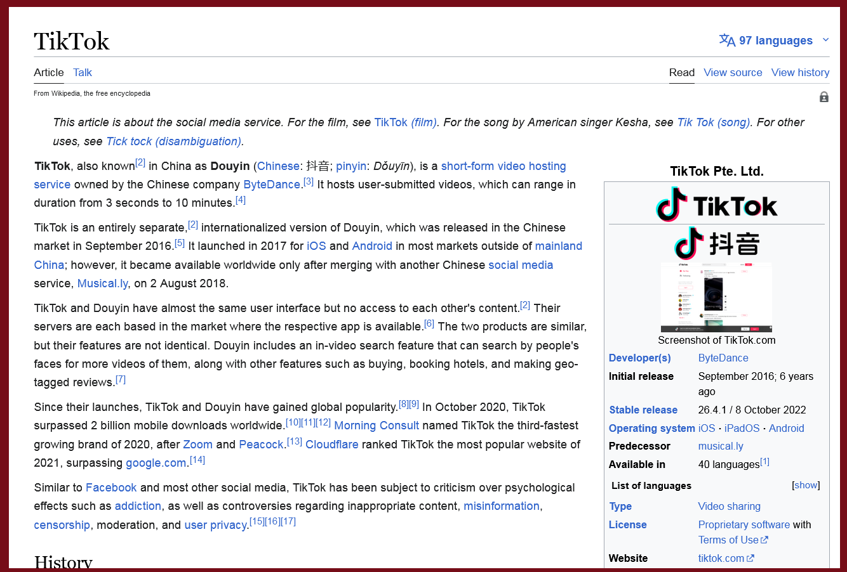847x572 pixels.
Task: Click infobox citation [1] after 40 languages
Action: [765, 462]
